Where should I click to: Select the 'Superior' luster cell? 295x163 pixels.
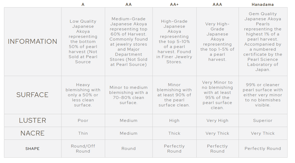(x=263, y=120)
